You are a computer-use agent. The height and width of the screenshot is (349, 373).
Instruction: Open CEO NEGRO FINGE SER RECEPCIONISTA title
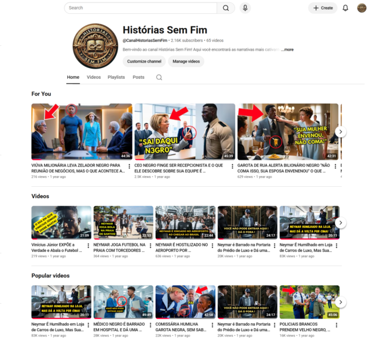tap(178, 168)
